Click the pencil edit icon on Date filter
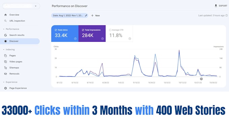The width and height of the screenshot is (229, 129). tap(86, 15)
